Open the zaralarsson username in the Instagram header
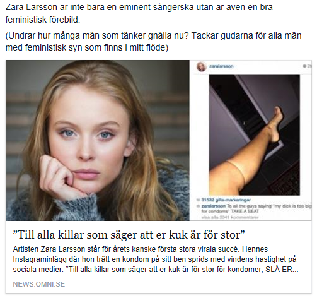Viewport: 317px width, 298px height. point(221,66)
